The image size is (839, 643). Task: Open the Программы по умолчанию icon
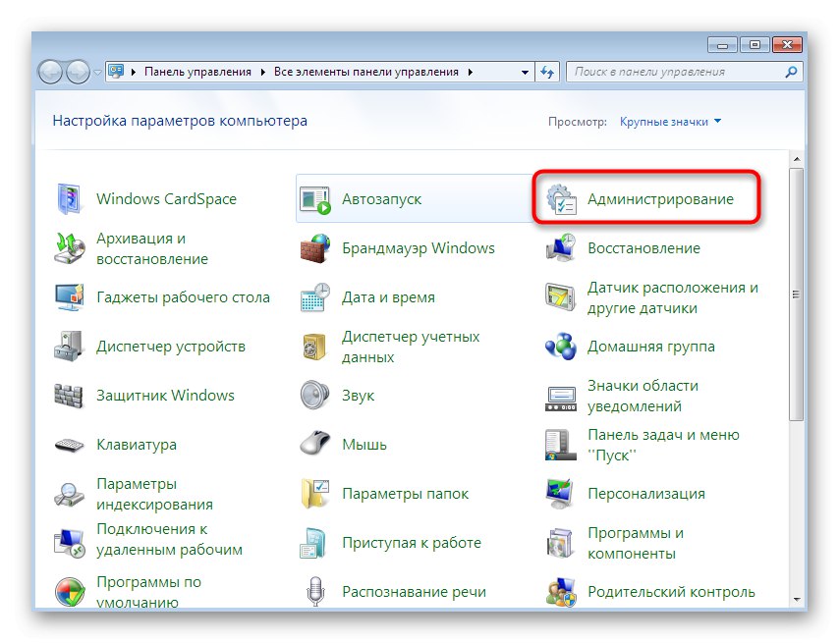70,592
